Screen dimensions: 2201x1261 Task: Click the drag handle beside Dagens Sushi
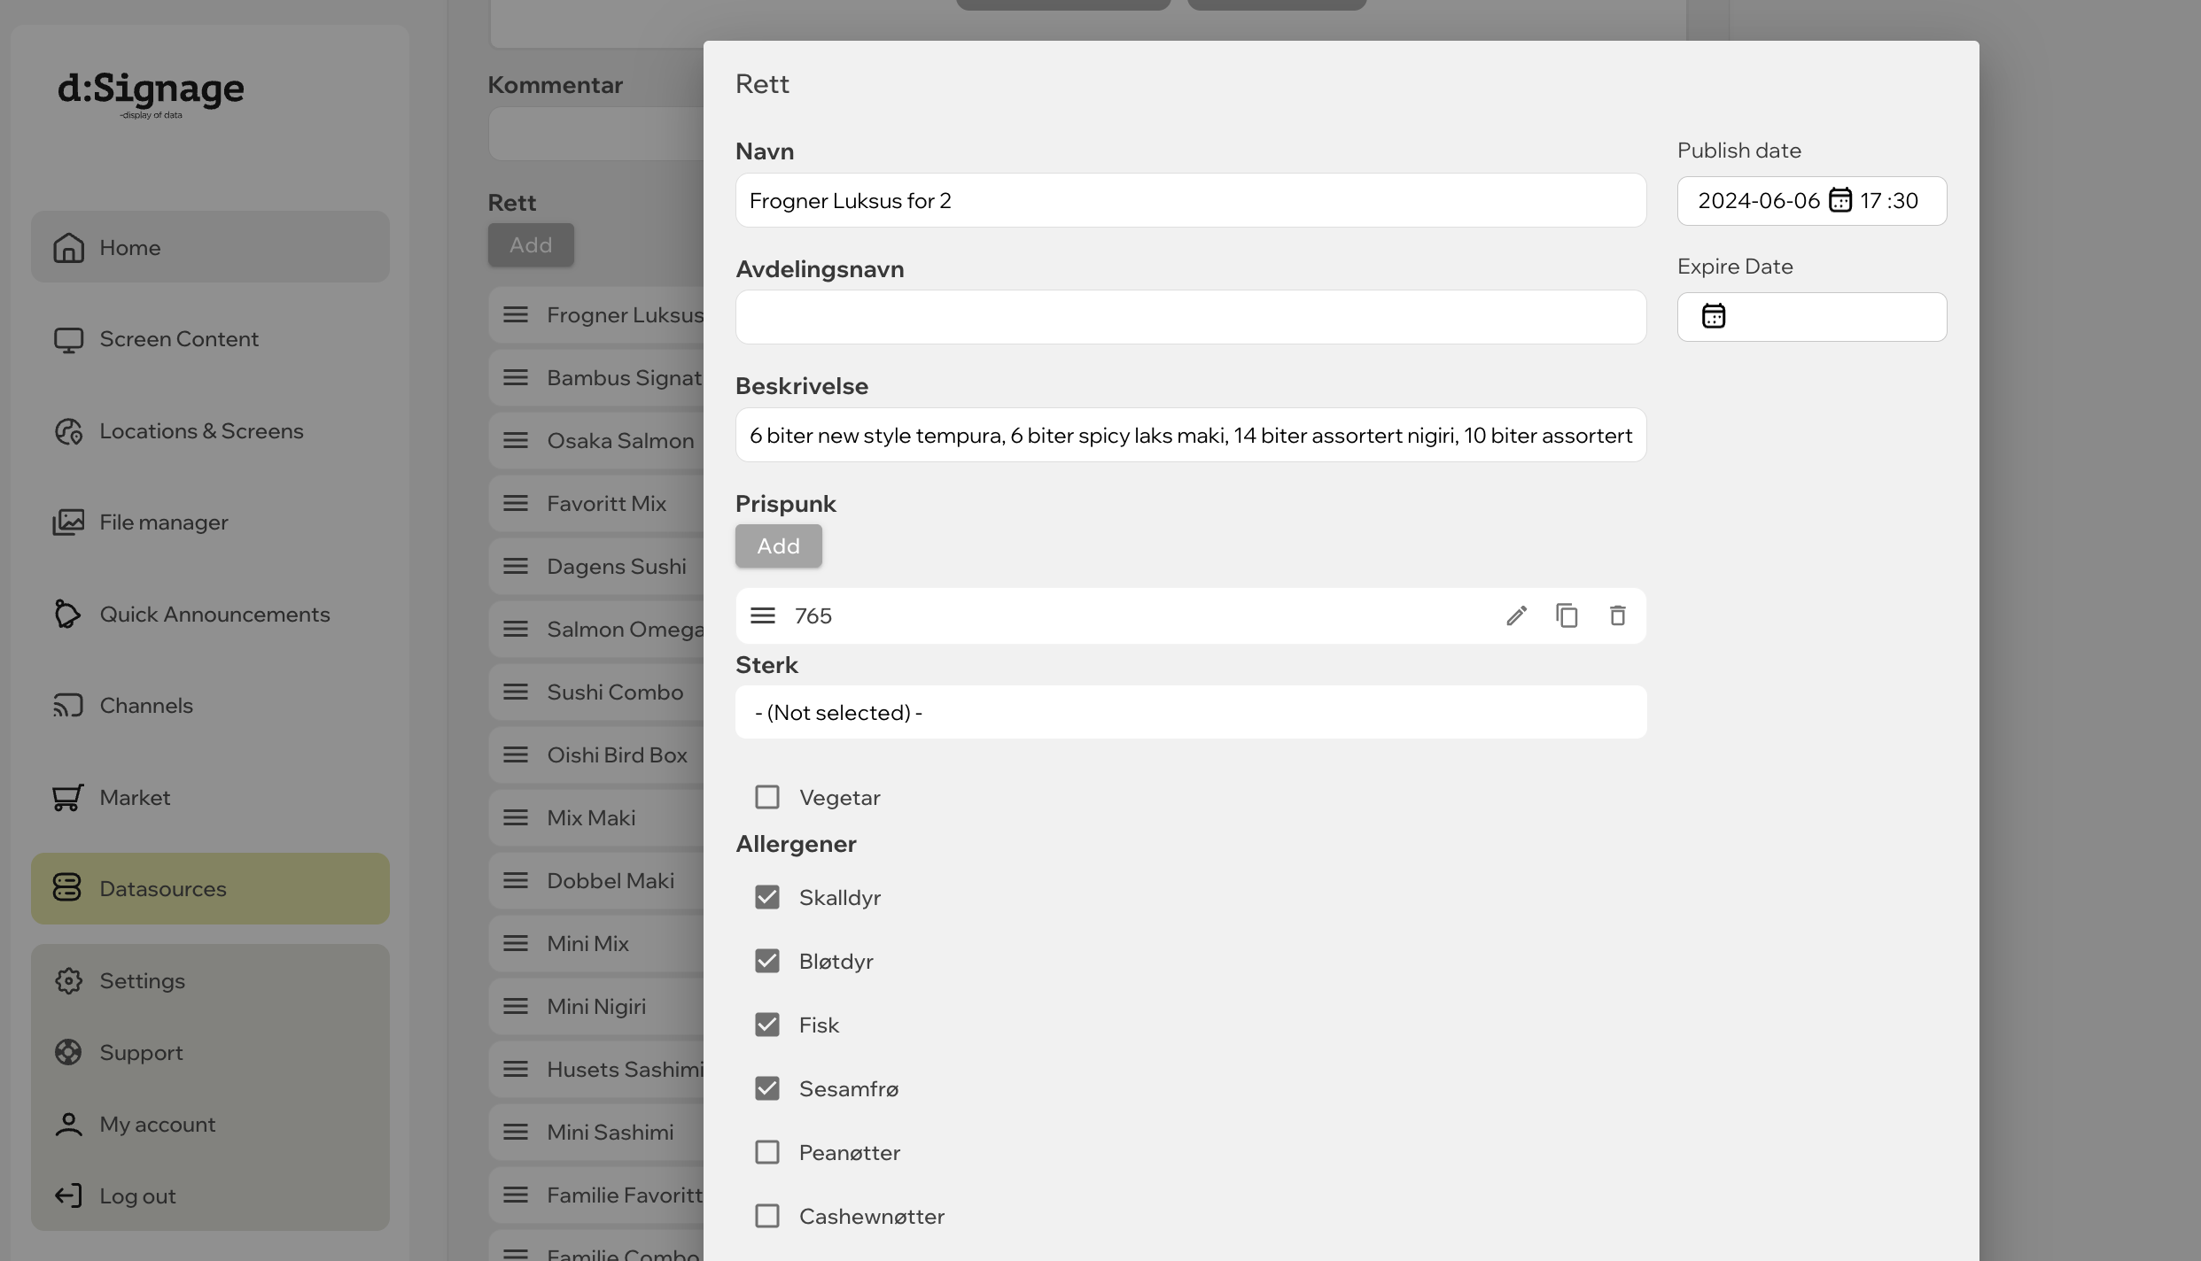516,566
